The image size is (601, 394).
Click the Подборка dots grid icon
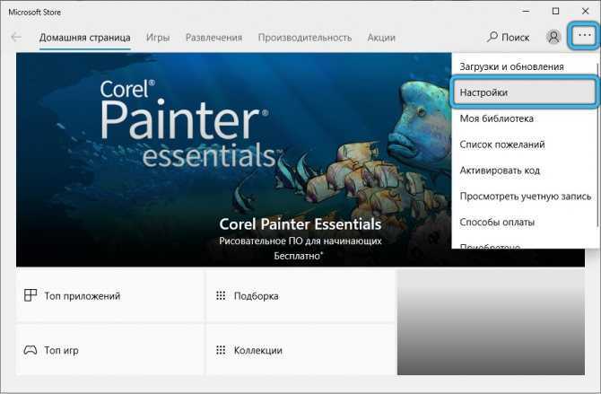(221, 295)
